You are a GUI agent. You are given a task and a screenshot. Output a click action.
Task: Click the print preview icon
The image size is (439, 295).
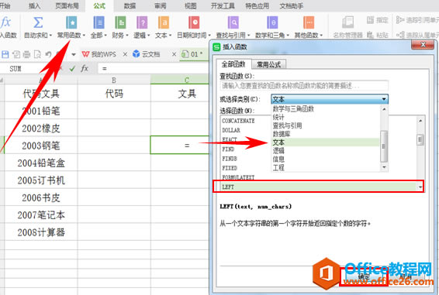[37, 54]
